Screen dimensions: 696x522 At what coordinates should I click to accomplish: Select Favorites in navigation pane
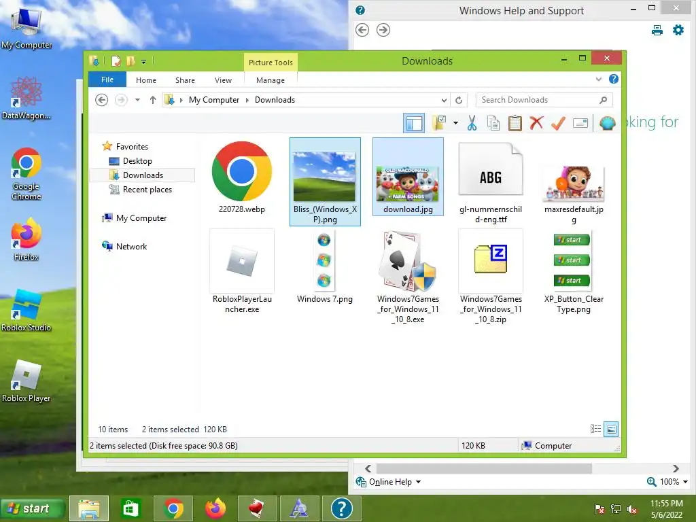click(132, 147)
